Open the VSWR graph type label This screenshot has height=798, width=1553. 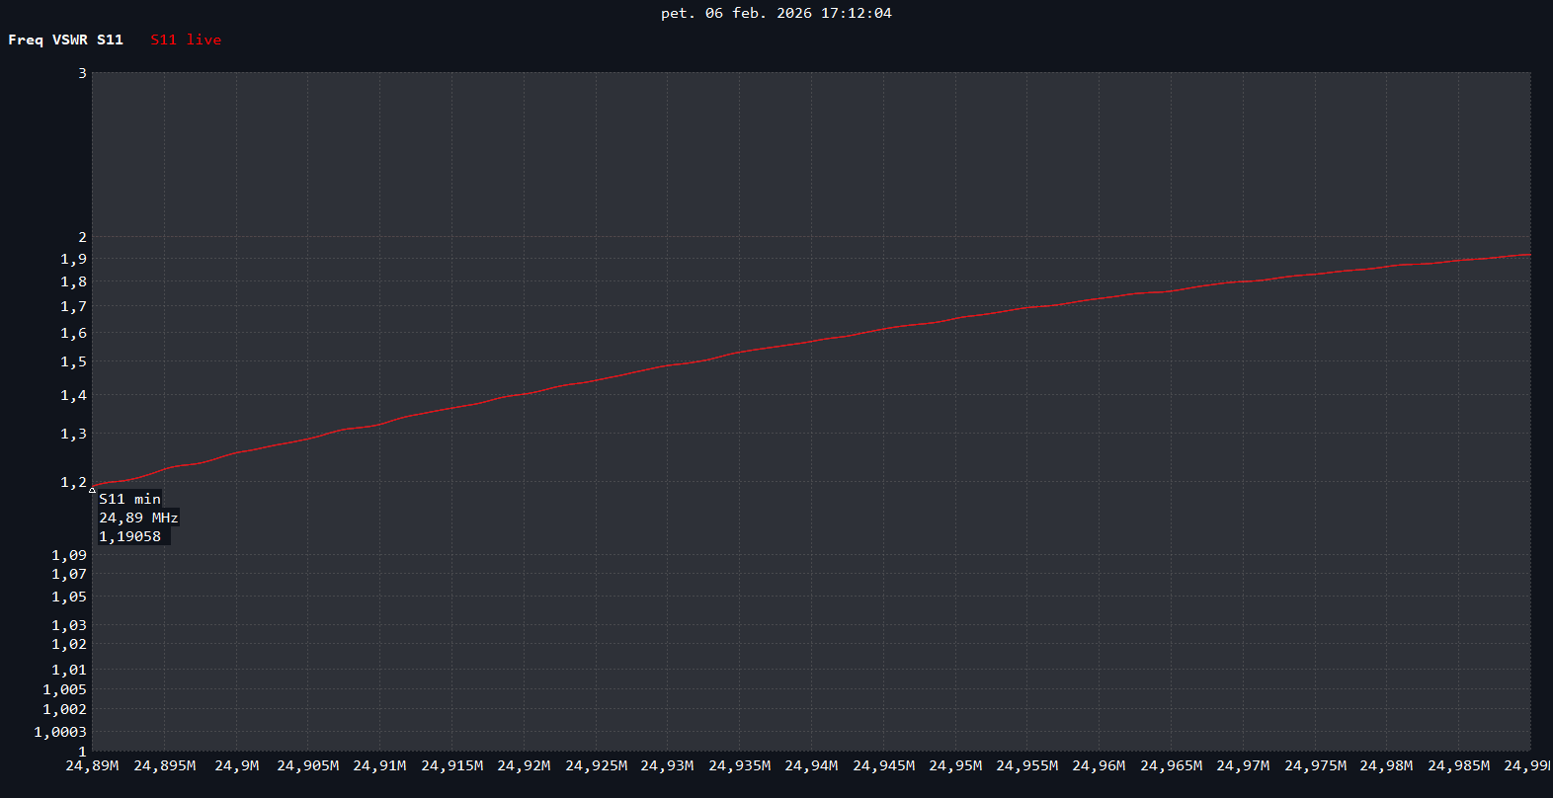click(x=70, y=40)
